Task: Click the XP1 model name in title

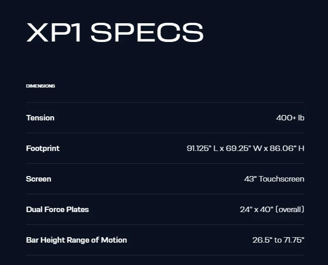Action: tap(53, 32)
